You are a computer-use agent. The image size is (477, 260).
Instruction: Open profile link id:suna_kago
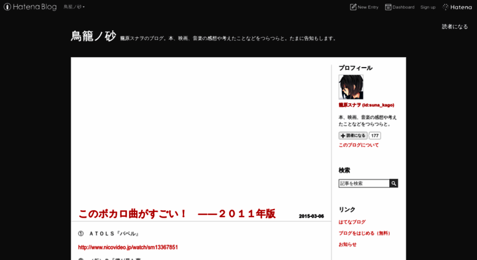click(x=366, y=105)
